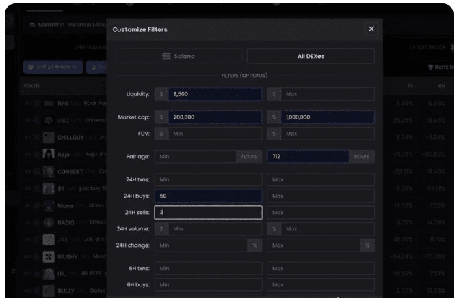Click the 6H txns Min field
The height and width of the screenshot is (298, 459).
(208, 268)
